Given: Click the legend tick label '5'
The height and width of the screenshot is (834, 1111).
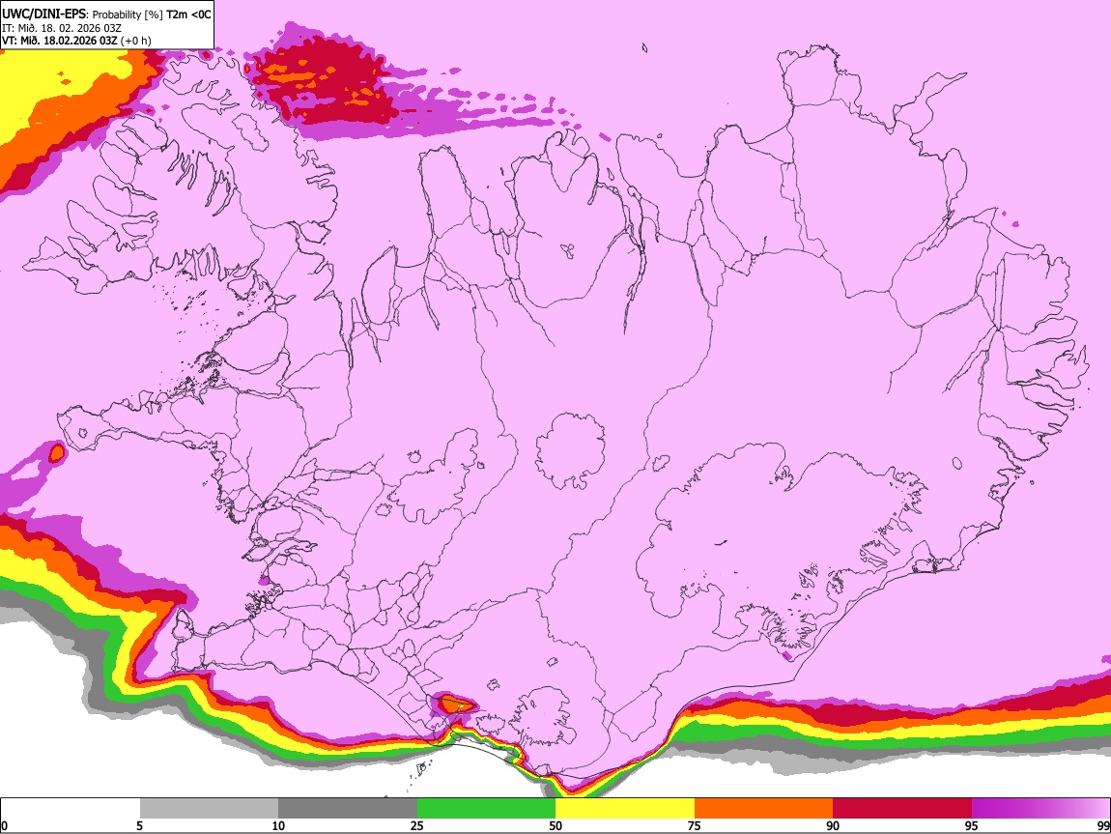Looking at the screenshot, I should (139, 826).
